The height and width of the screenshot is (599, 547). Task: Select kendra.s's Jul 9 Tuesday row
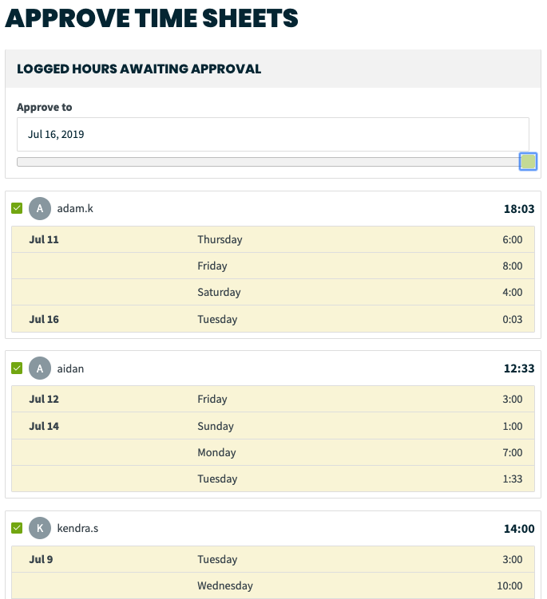(273, 559)
